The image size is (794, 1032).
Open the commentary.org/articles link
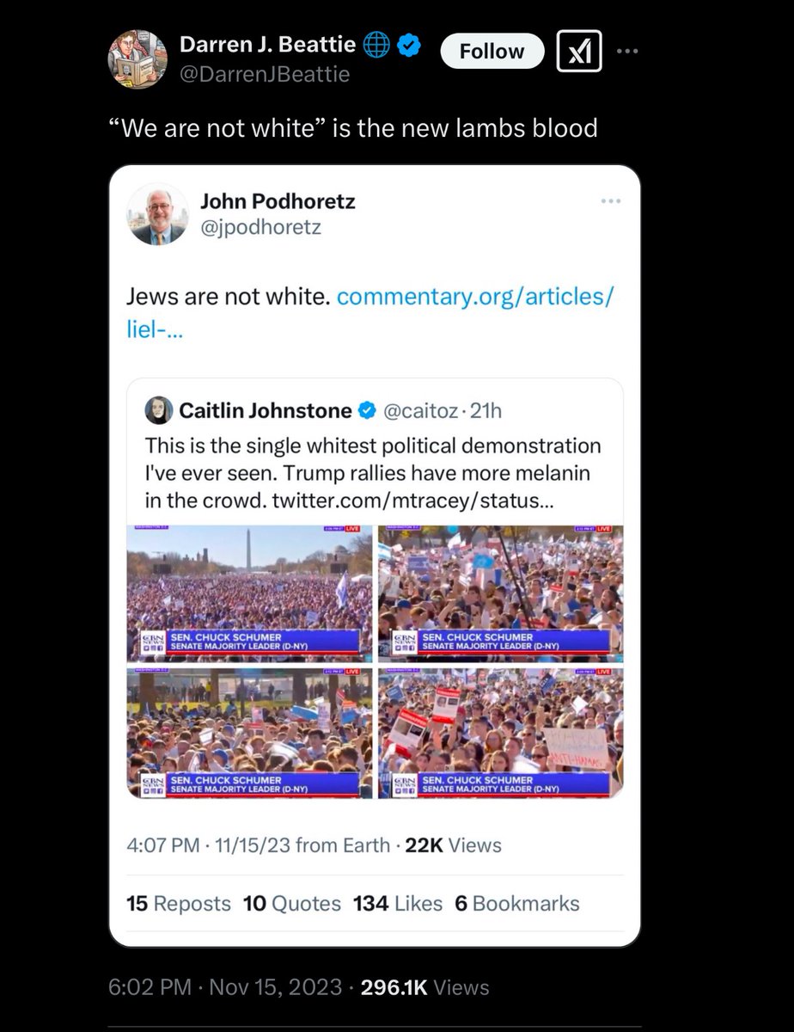pyautogui.click(x=370, y=314)
